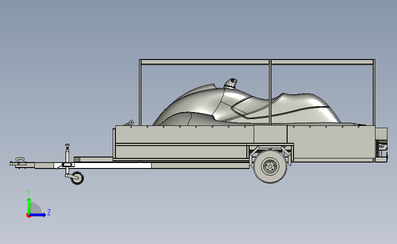
Task: Select the tow hitch coupler at front
Action: [18, 162]
